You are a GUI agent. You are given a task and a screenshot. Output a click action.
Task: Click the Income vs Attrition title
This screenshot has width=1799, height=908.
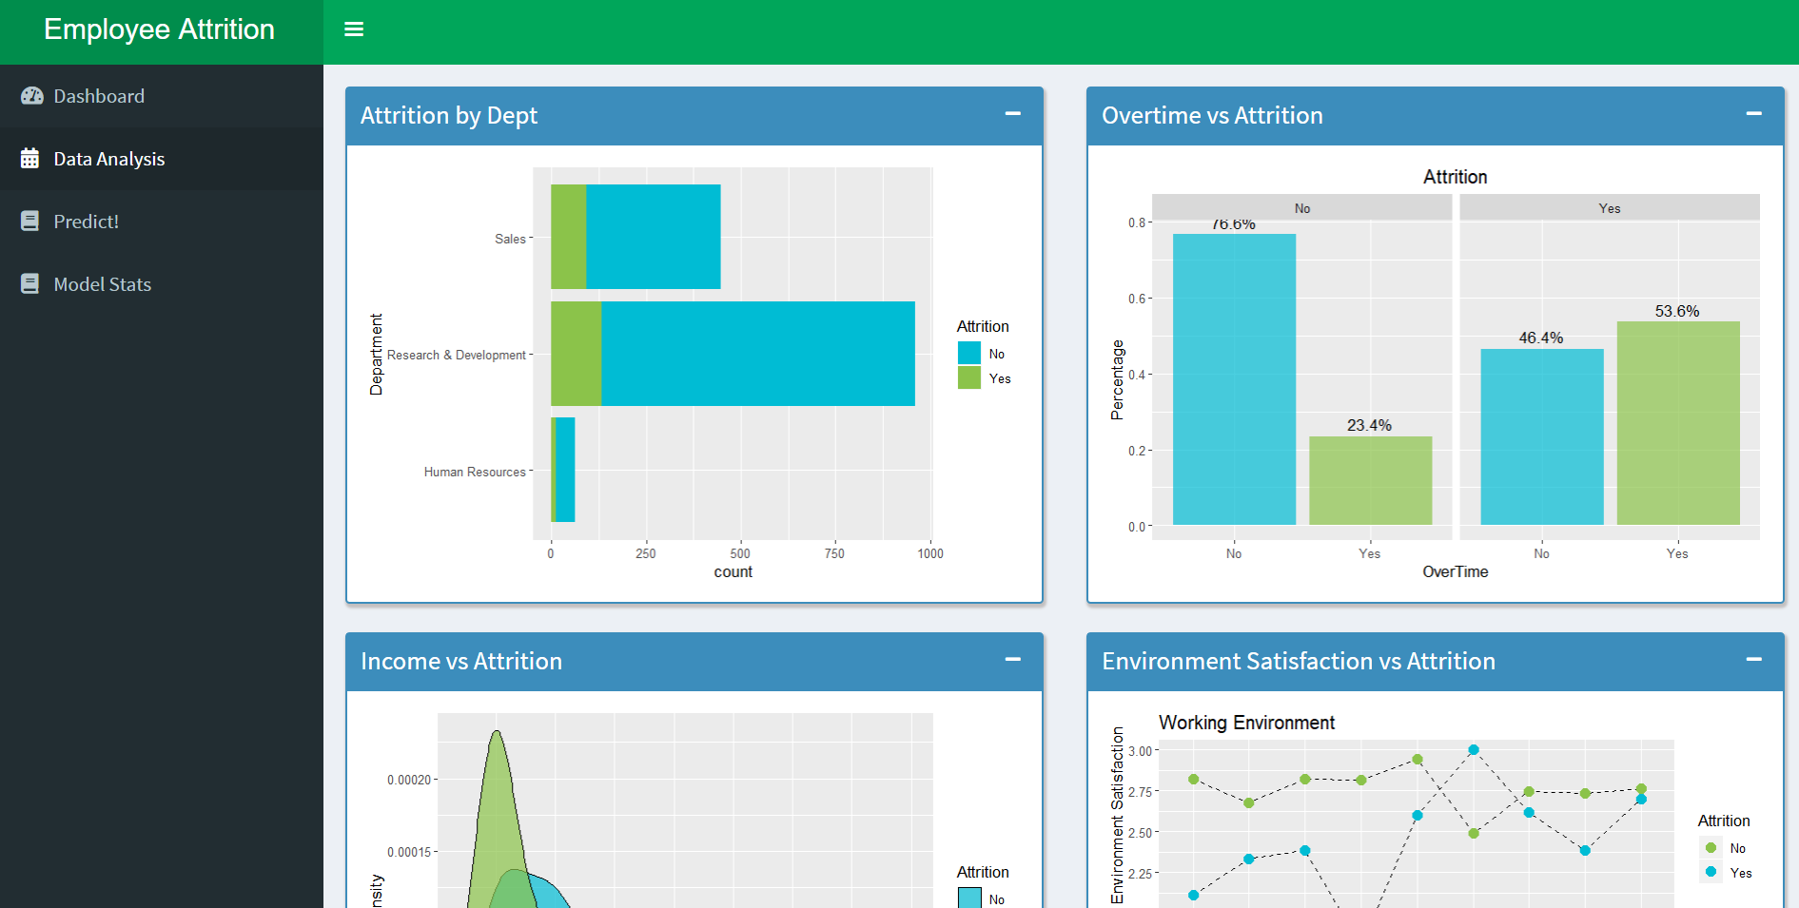[x=461, y=662]
